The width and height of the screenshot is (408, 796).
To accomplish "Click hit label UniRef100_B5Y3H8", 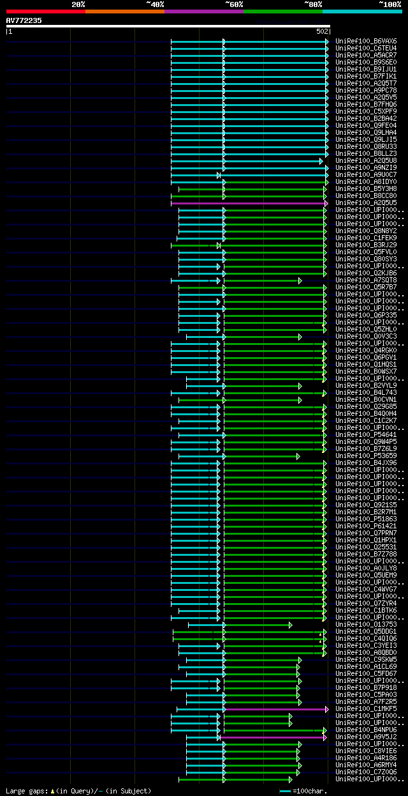I will [366, 188].
